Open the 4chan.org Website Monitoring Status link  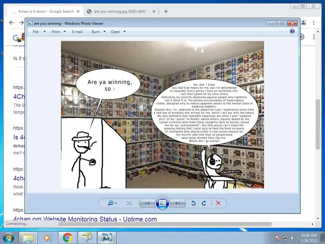point(85,219)
